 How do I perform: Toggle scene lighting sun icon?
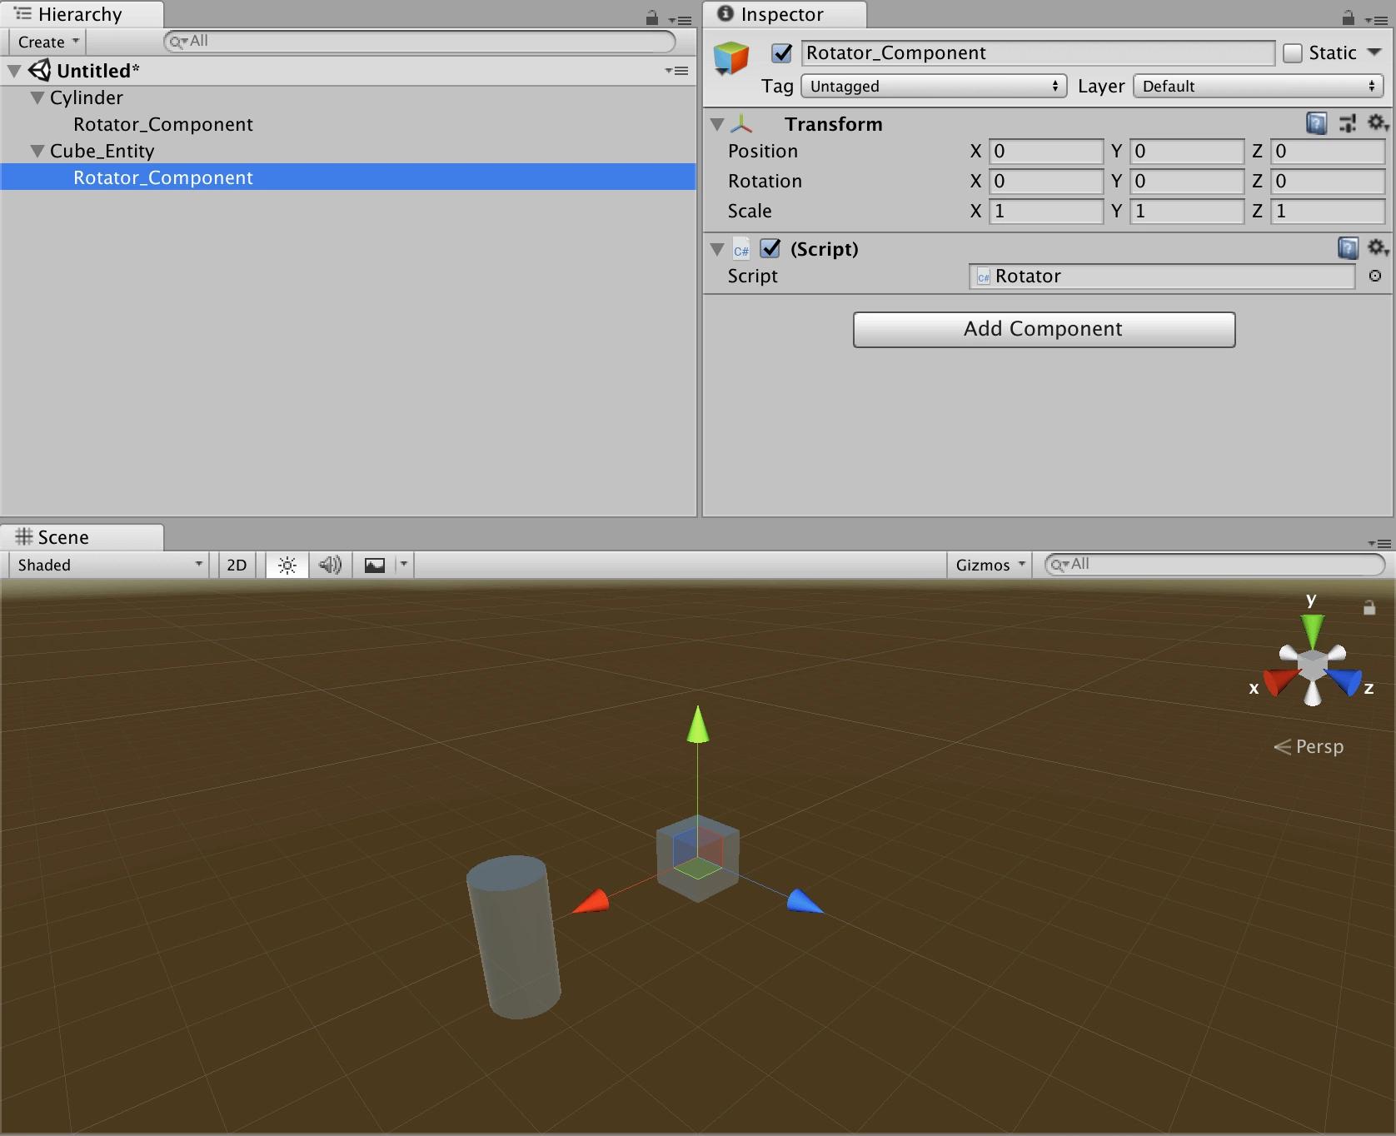[x=287, y=566]
